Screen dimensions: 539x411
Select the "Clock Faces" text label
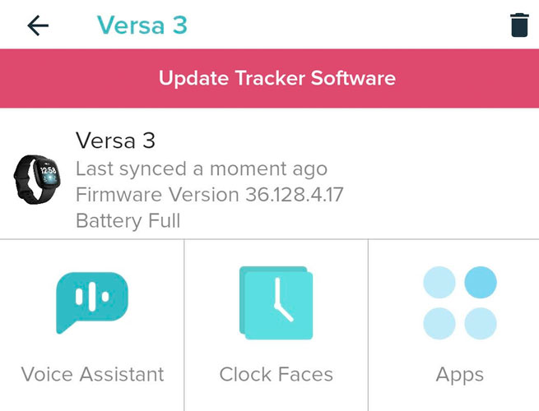276,375
